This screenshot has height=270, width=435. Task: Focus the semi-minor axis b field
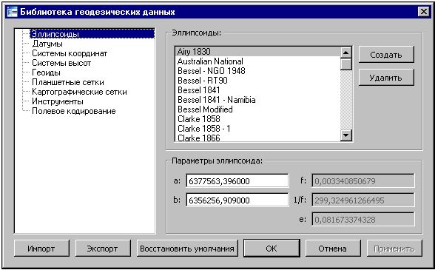click(x=237, y=200)
